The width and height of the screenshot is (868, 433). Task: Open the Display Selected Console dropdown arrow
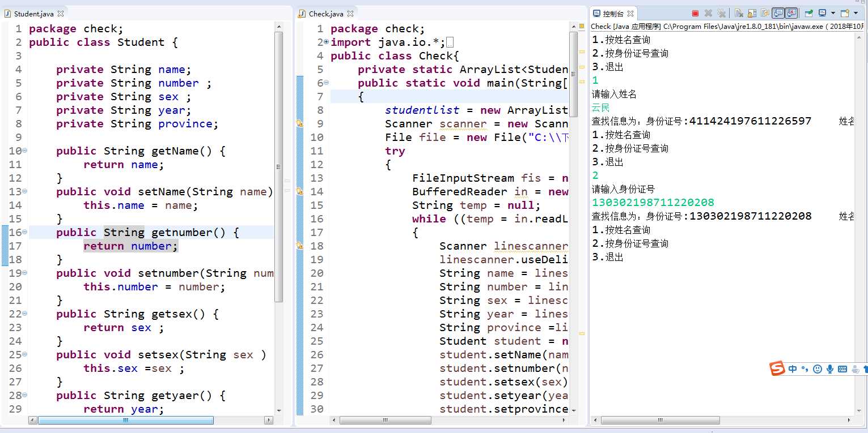[833, 13]
